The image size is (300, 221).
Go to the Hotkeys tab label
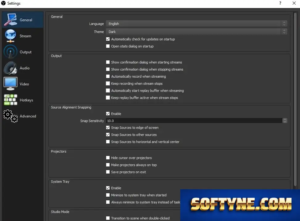(27, 100)
